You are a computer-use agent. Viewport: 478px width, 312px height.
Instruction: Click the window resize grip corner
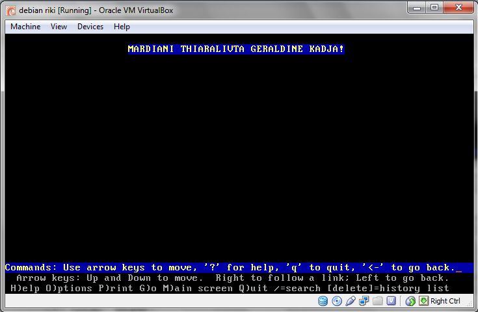(470, 304)
